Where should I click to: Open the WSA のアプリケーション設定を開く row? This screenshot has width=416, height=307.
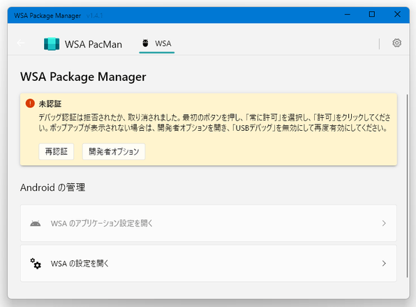[209, 223]
